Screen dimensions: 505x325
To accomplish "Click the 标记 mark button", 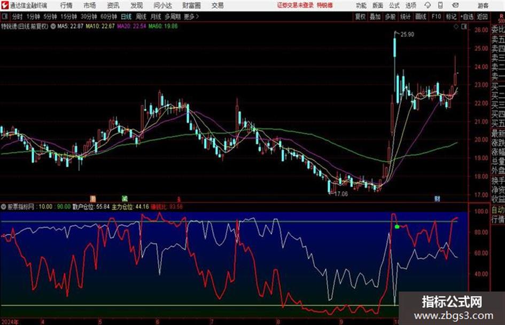I will 451,17.
